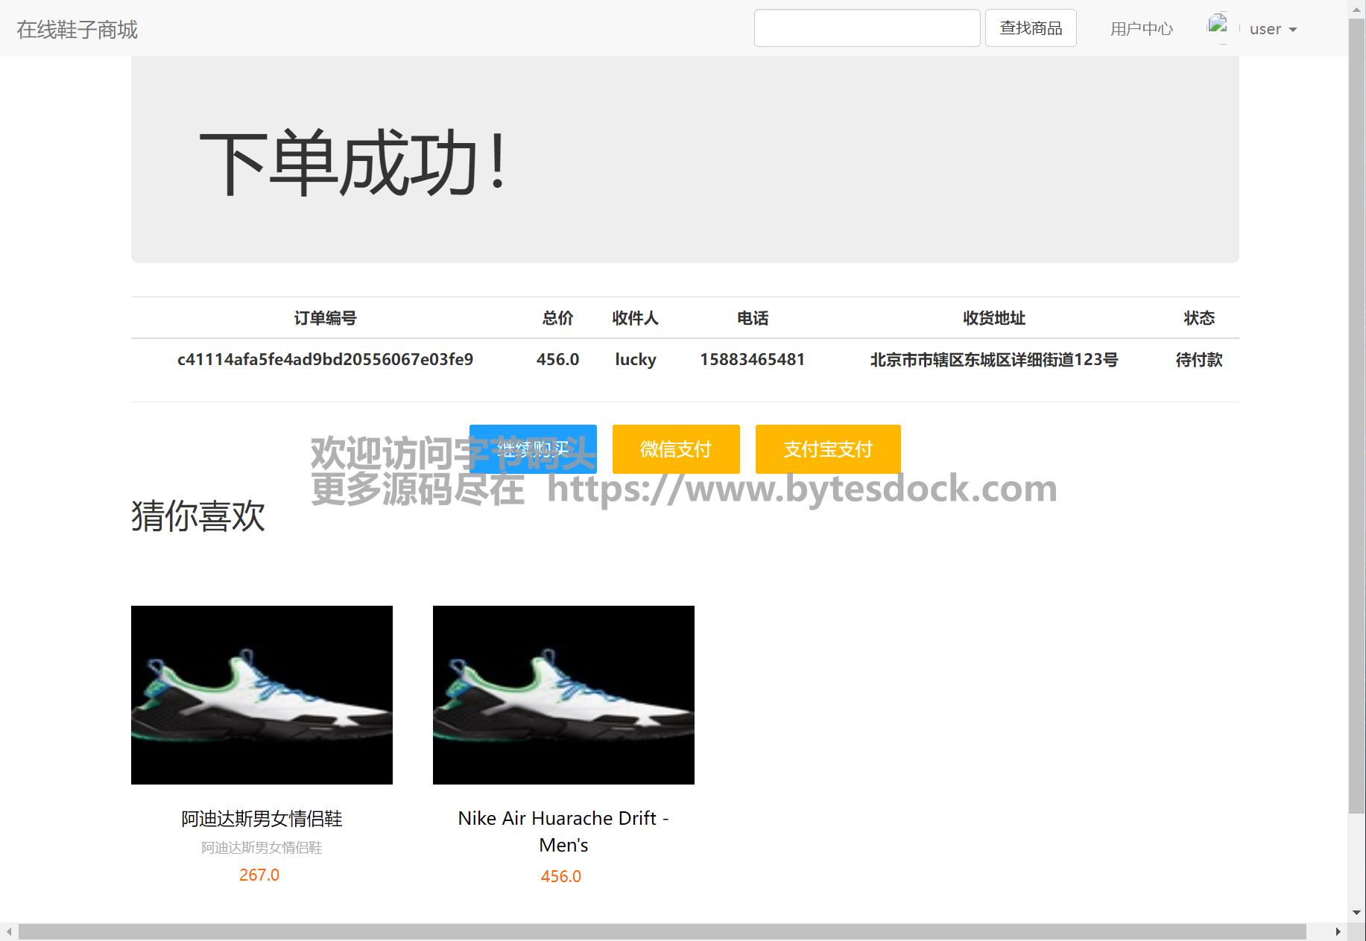The height and width of the screenshot is (941, 1366).
Task: Click the order number c41114afa5fe4ad9bd20556067e03fe9
Action: tap(325, 360)
